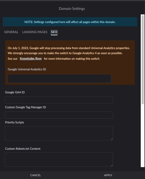Click the 'Custom Google Tag Manager ID' label
Screen dimensions: 145x179
25,107
